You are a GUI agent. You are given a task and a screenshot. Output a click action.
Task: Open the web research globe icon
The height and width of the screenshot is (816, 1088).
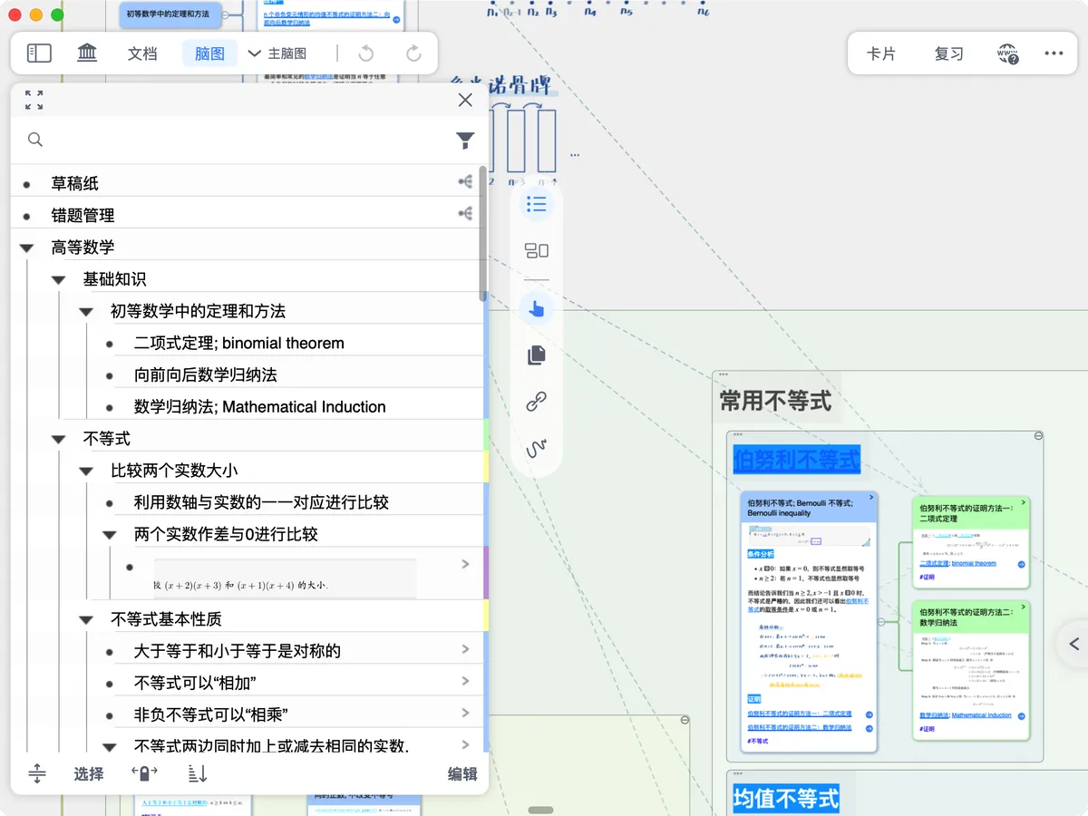[x=1006, y=53]
